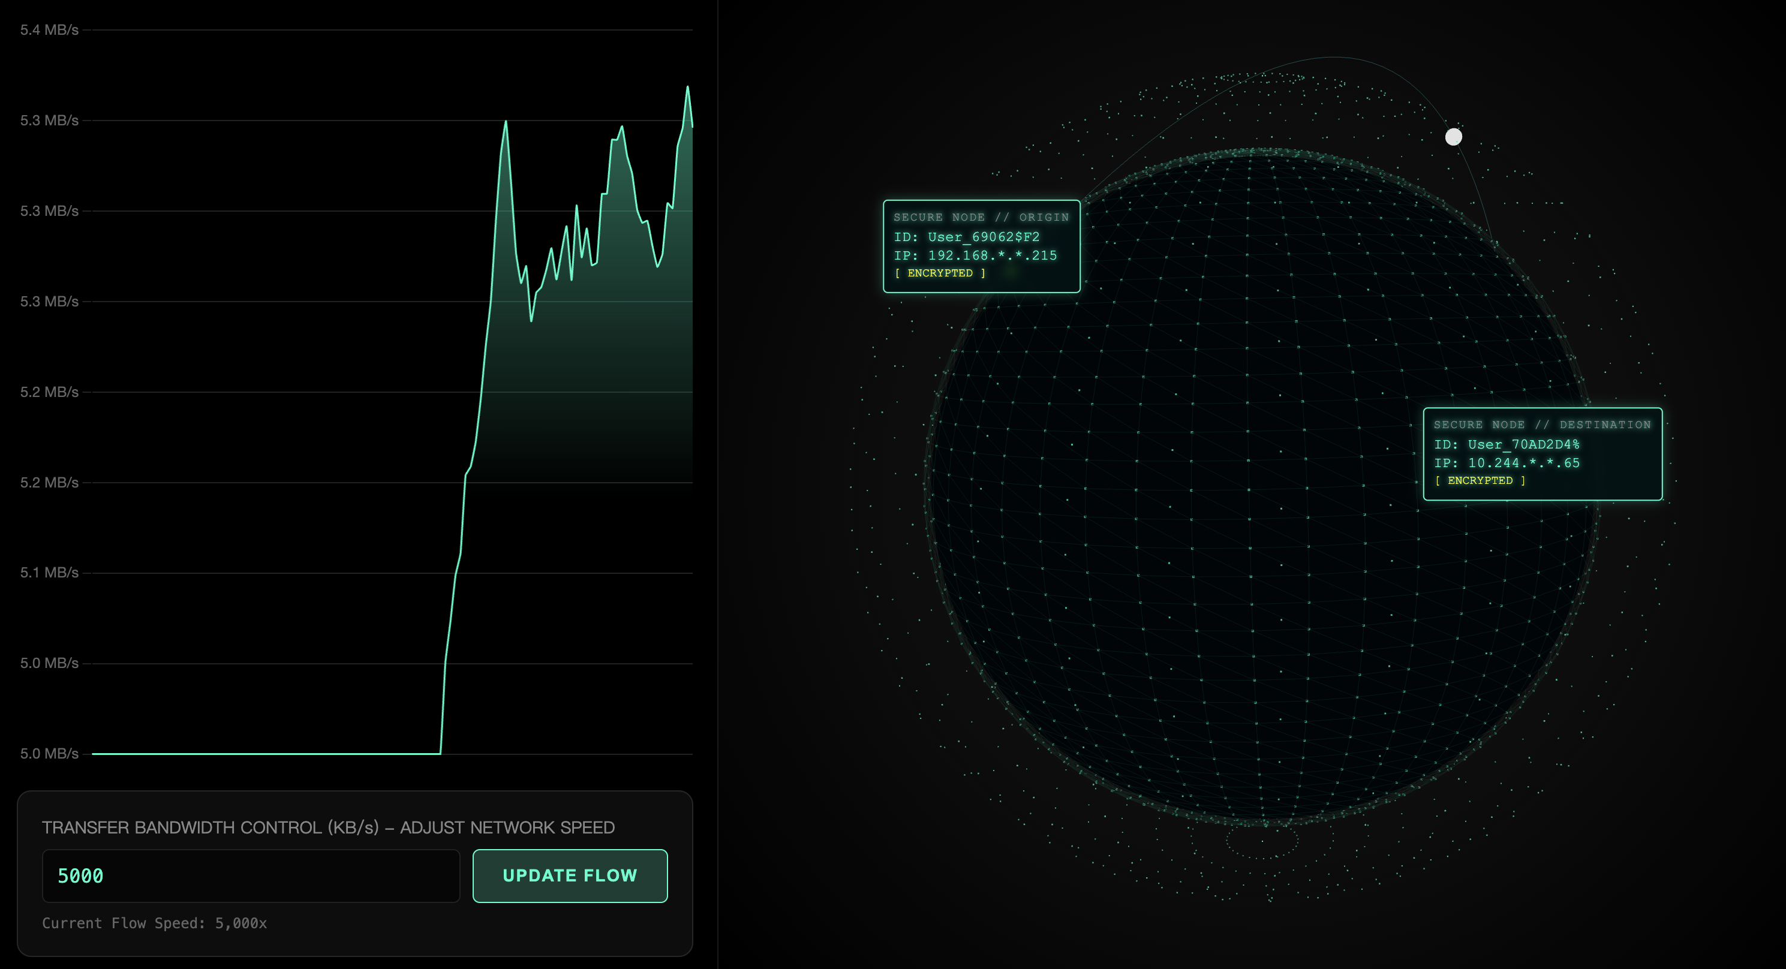Click the white data packet dot on arc
Screen dimensions: 1786x969
pos(1453,137)
